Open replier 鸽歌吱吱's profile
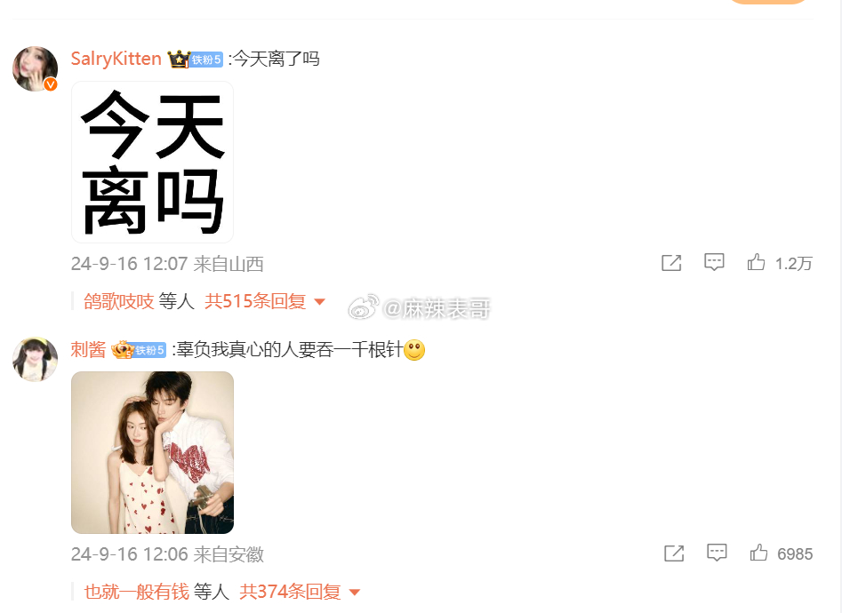 point(119,301)
